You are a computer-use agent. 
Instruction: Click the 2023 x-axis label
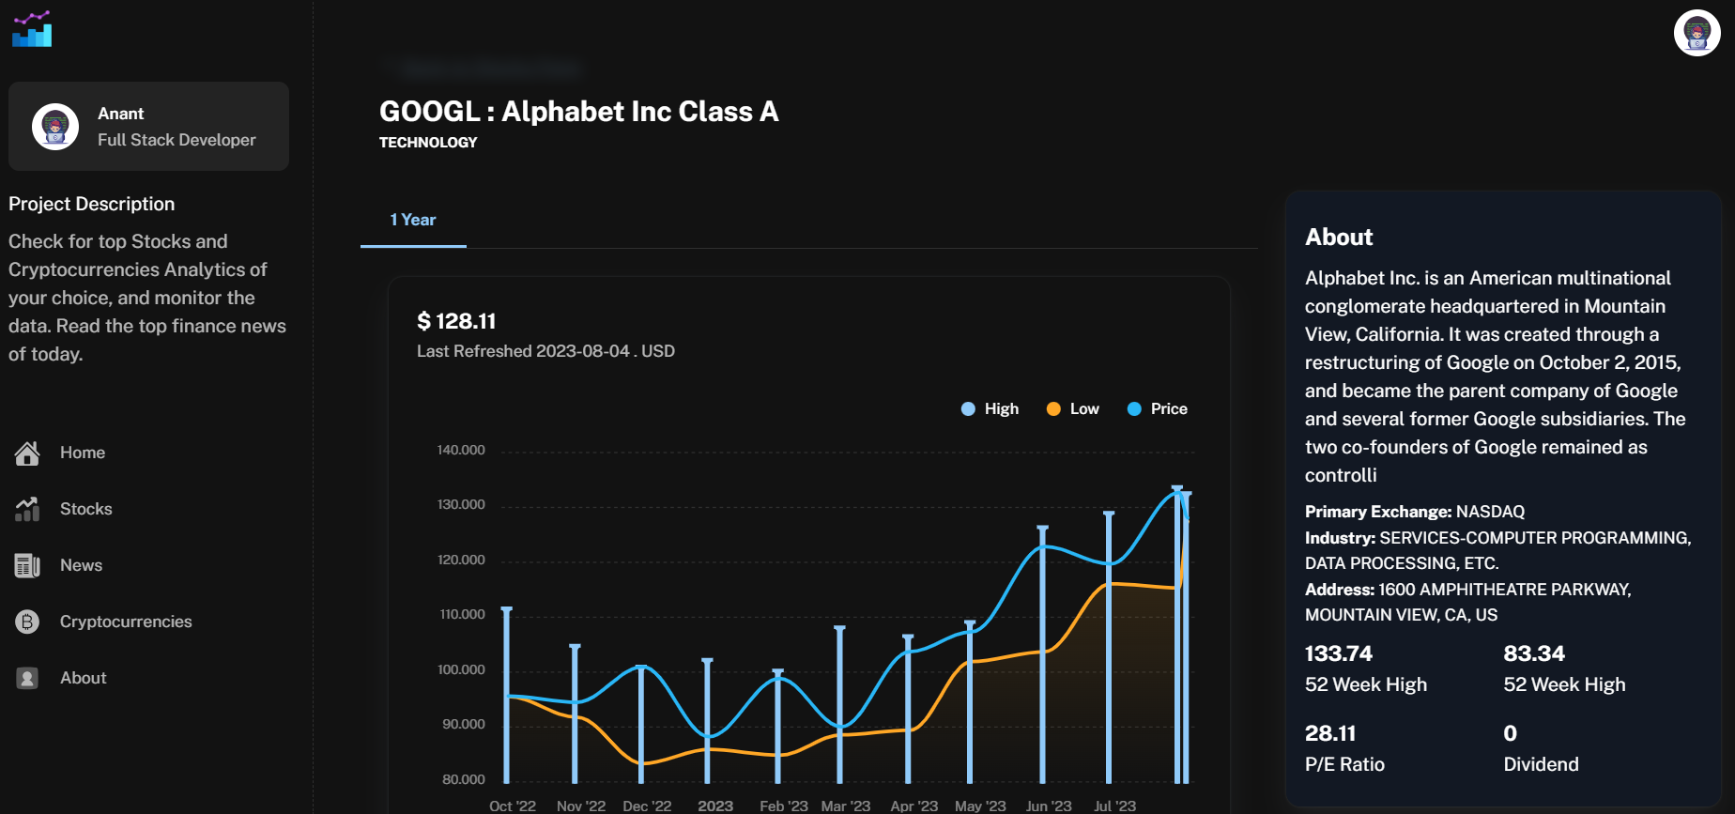click(x=715, y=806)
